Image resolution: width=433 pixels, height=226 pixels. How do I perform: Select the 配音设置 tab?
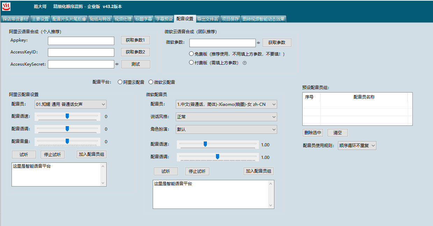tap(185, 19)
